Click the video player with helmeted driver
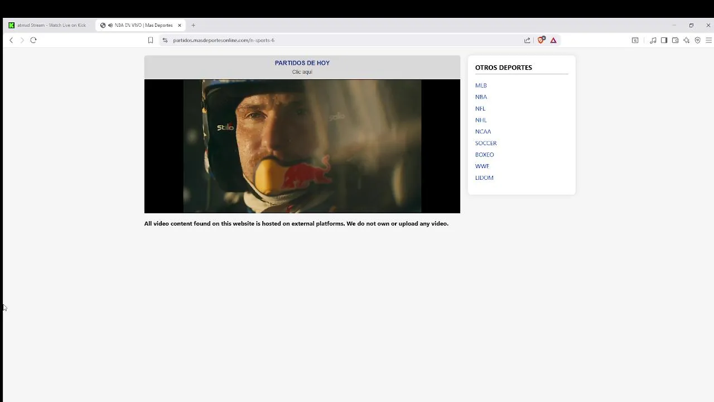The height and width of the screenshot is (402, 714). (x=302, y=146)
